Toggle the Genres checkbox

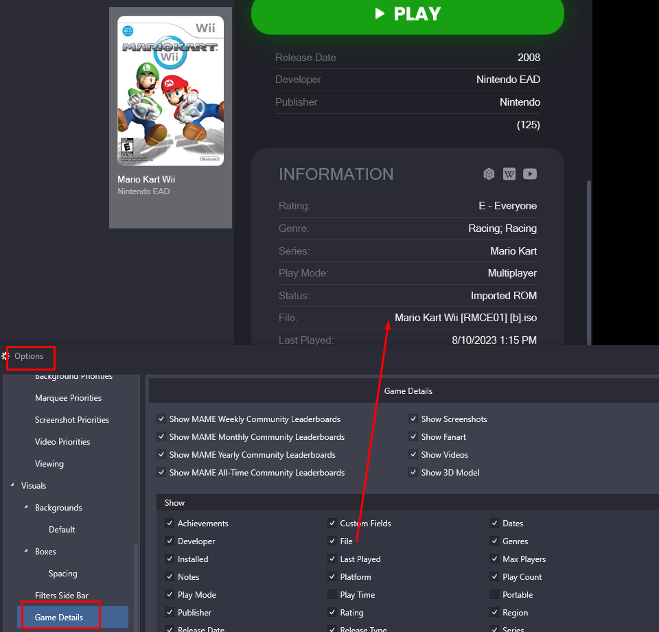click(495, 541)
